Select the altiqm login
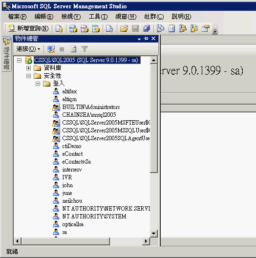This screenshot has height=258, width=256. click(69, 99)
